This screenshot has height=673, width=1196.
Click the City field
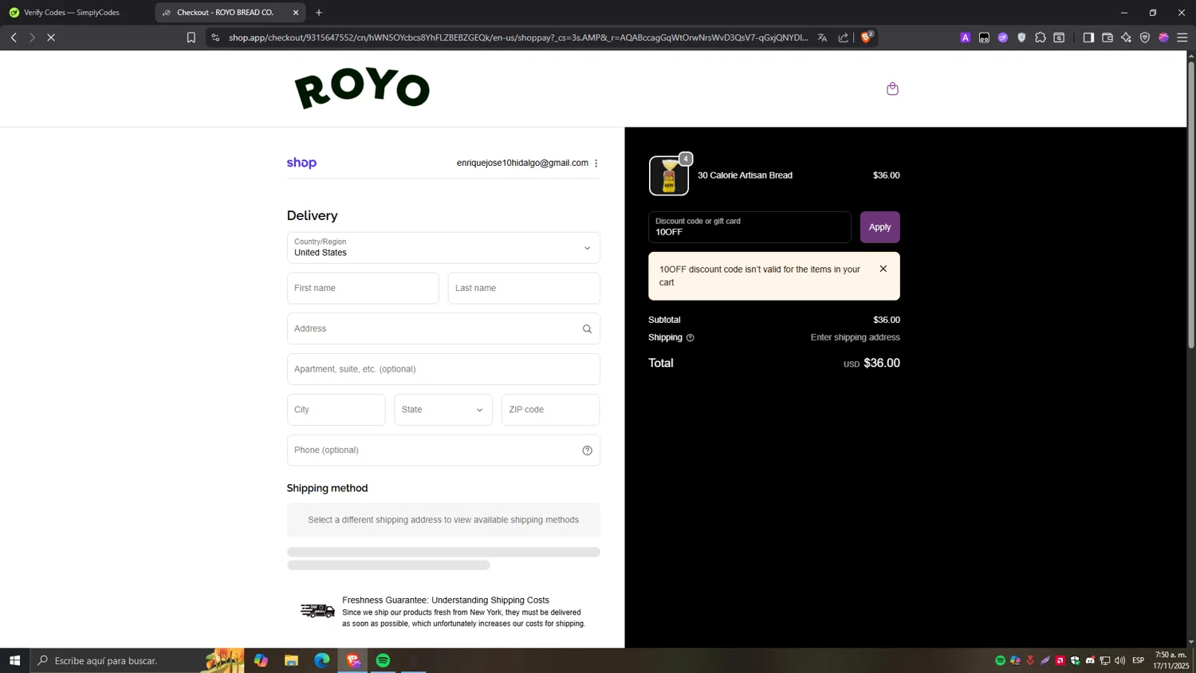[336, 410]
